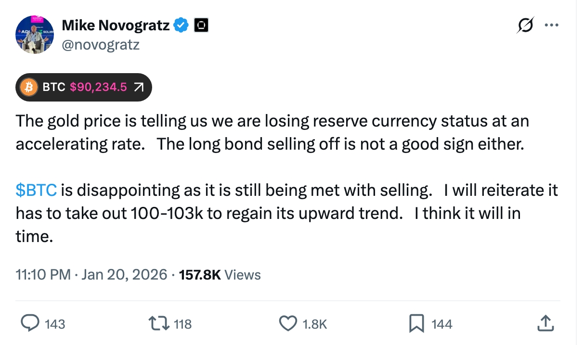Share the post via the upload icon
The width and height of the screenshot is (584, 345).
pos(545,323)
